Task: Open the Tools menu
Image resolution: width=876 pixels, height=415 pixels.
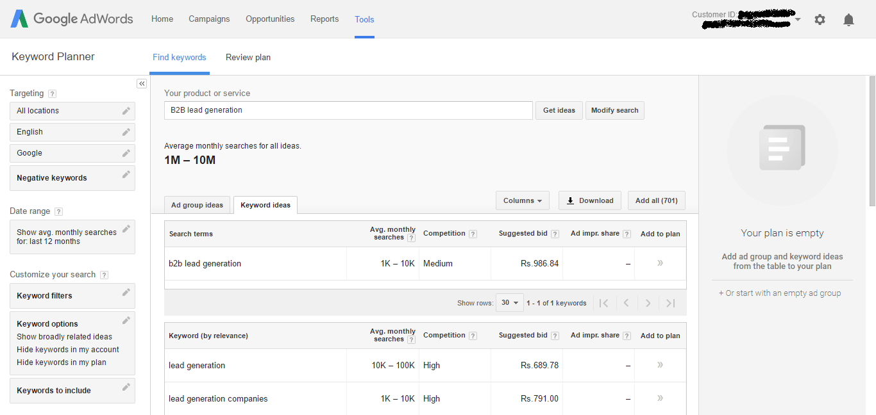Action: pos(364,19)
